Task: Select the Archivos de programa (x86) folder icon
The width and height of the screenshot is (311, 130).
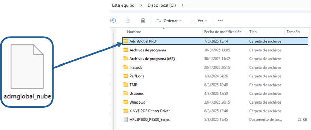Action: [126, 59]
